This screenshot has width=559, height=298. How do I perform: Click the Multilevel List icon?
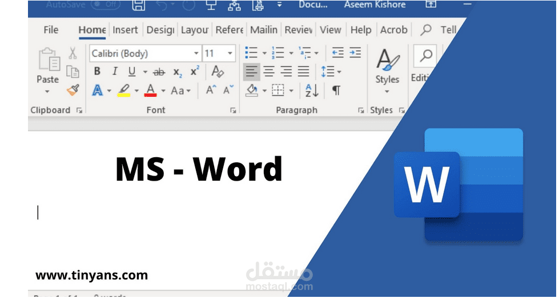(305, 53)
